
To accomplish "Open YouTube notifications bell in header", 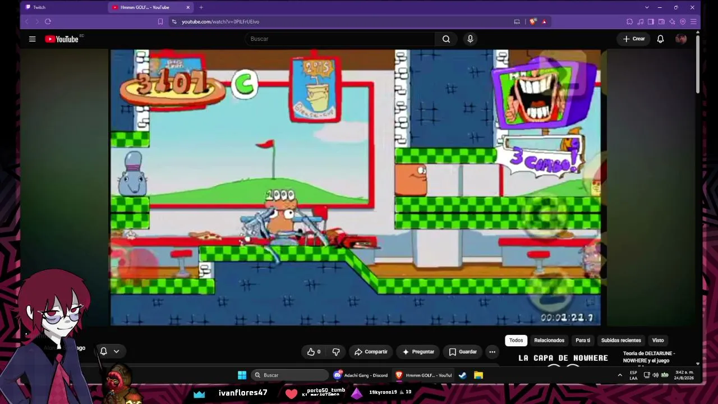I will pos(660,39).
